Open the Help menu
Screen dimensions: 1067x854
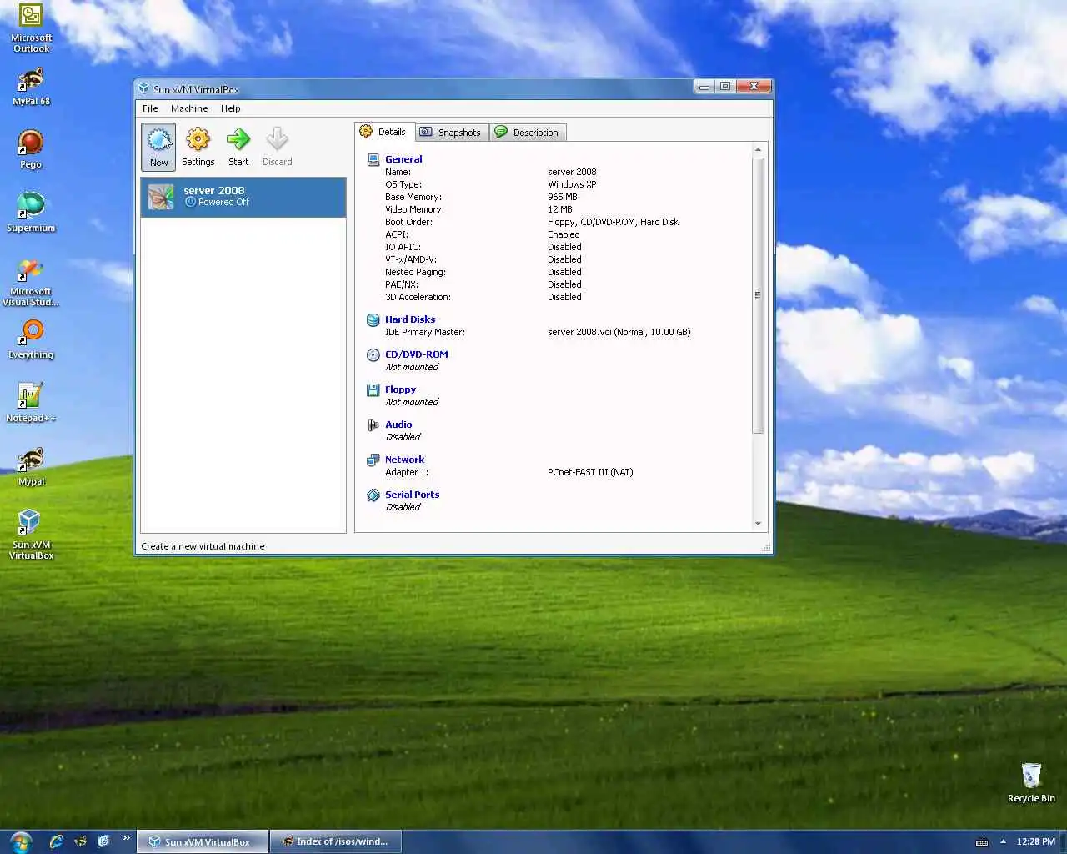231,108
